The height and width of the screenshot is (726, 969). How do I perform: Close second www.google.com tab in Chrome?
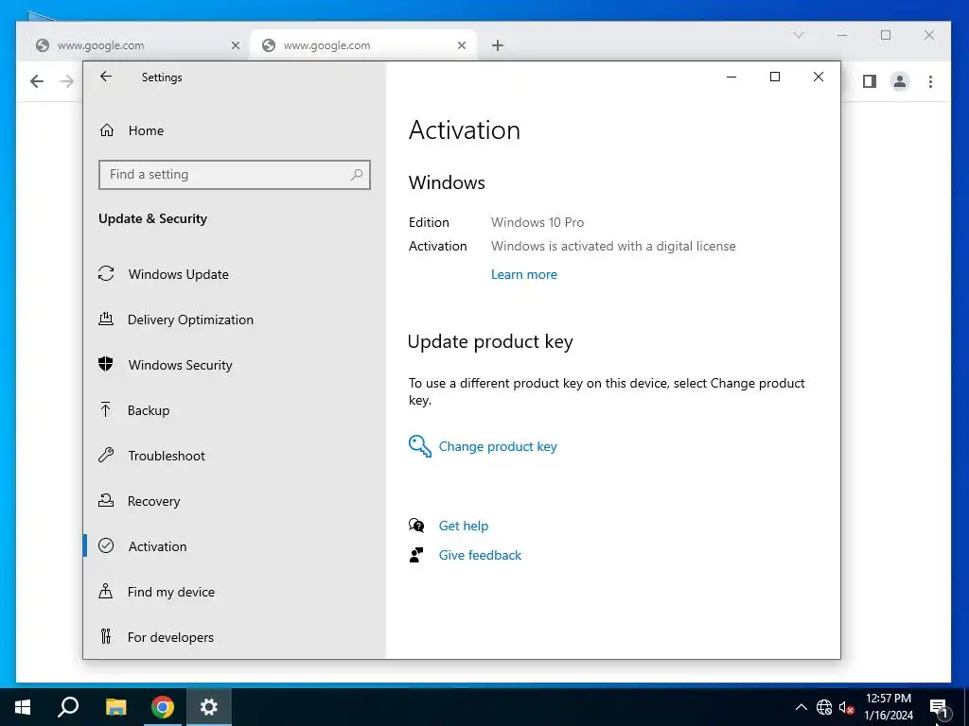(x=462, y=45)
